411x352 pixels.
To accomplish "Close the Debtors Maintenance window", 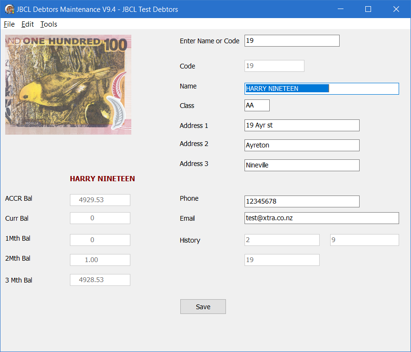I will coord(396,9).
